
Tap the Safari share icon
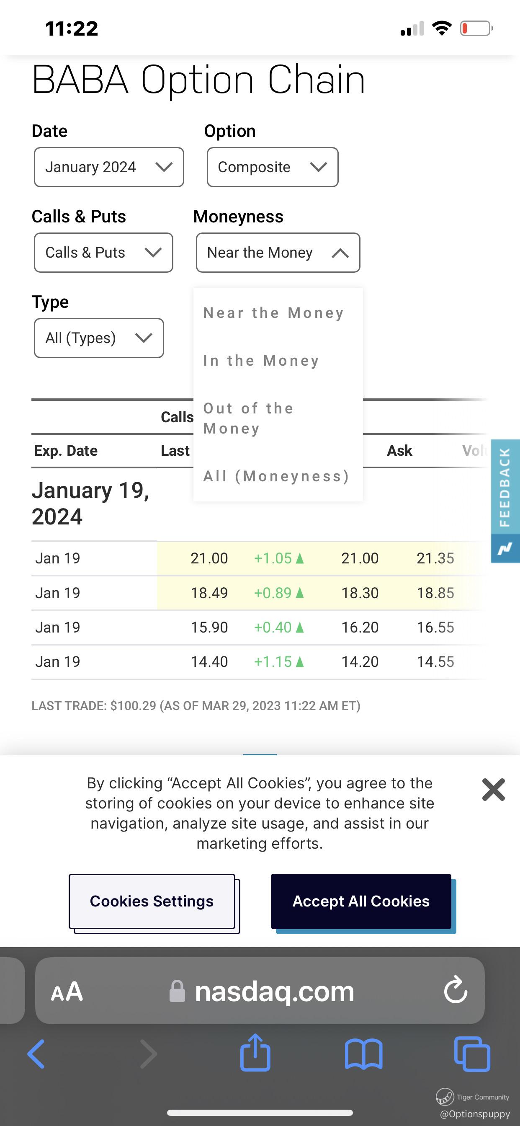coord(255,1053)
